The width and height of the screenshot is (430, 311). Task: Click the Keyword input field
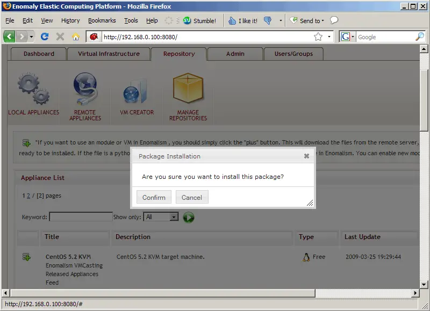[81, 217]
